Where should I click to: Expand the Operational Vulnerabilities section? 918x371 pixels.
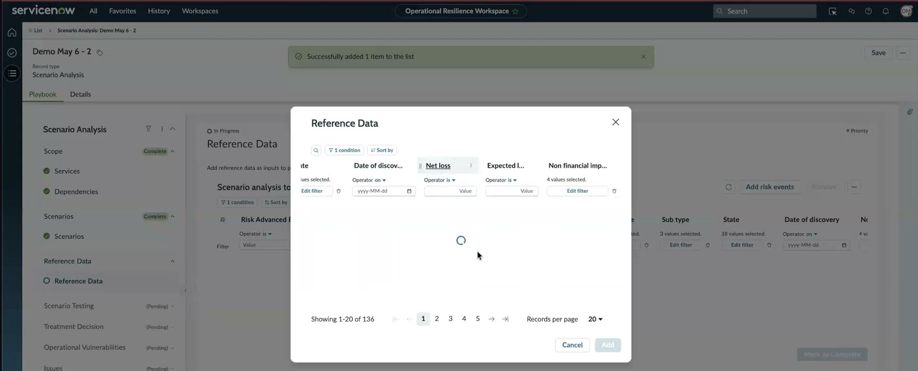172,348
